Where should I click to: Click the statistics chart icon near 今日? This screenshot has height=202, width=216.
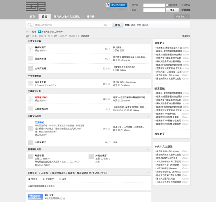point(27,36)
